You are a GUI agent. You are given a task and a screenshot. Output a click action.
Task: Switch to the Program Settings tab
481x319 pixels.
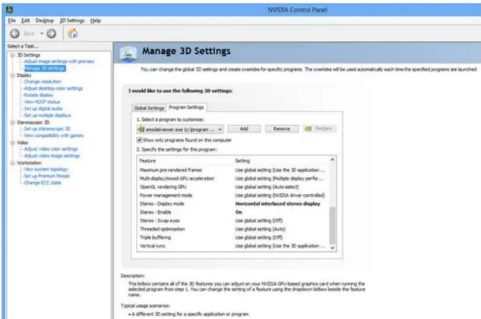pos(186,108)
